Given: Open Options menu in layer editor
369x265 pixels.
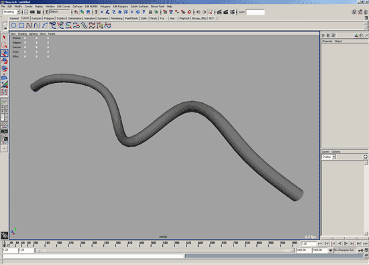Looking at the screenshot, I should 336,152.
